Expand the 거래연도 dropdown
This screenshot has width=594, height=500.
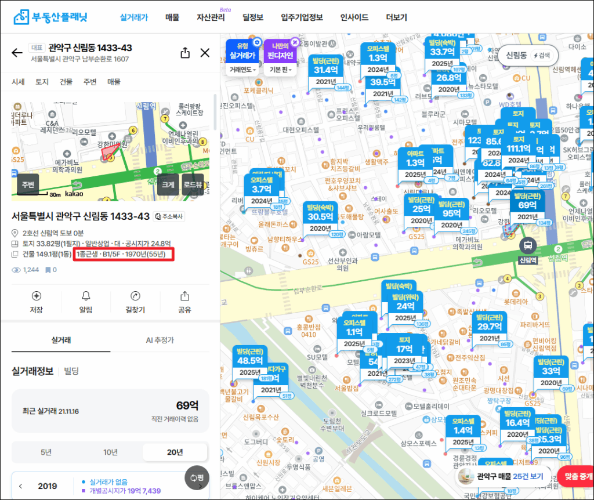pyautogui.click(x=242, y=70)
